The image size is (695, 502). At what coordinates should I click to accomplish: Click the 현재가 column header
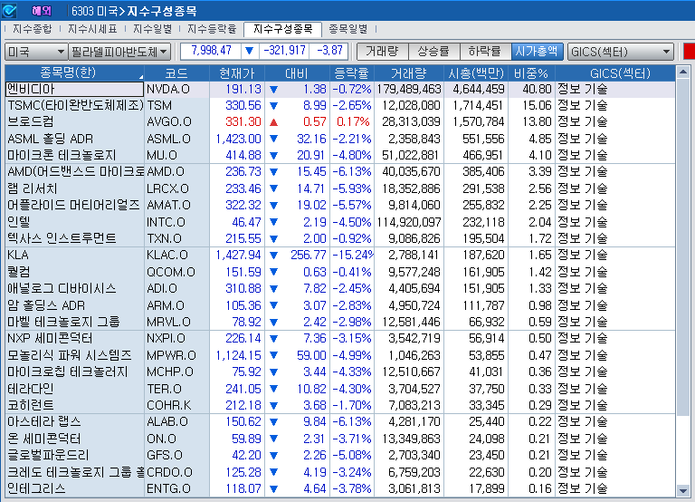(x=237, y=72)
